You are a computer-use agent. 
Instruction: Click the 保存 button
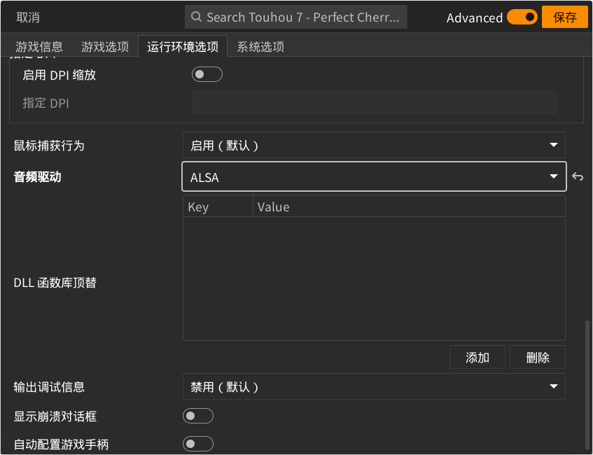point(564,17)
